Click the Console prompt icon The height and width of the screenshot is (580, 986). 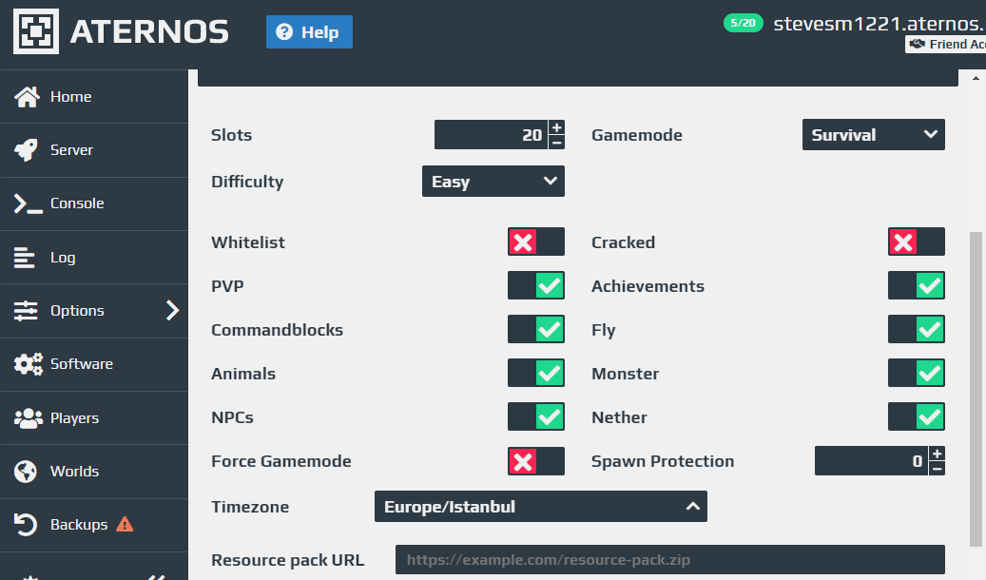tap(27, 203)
